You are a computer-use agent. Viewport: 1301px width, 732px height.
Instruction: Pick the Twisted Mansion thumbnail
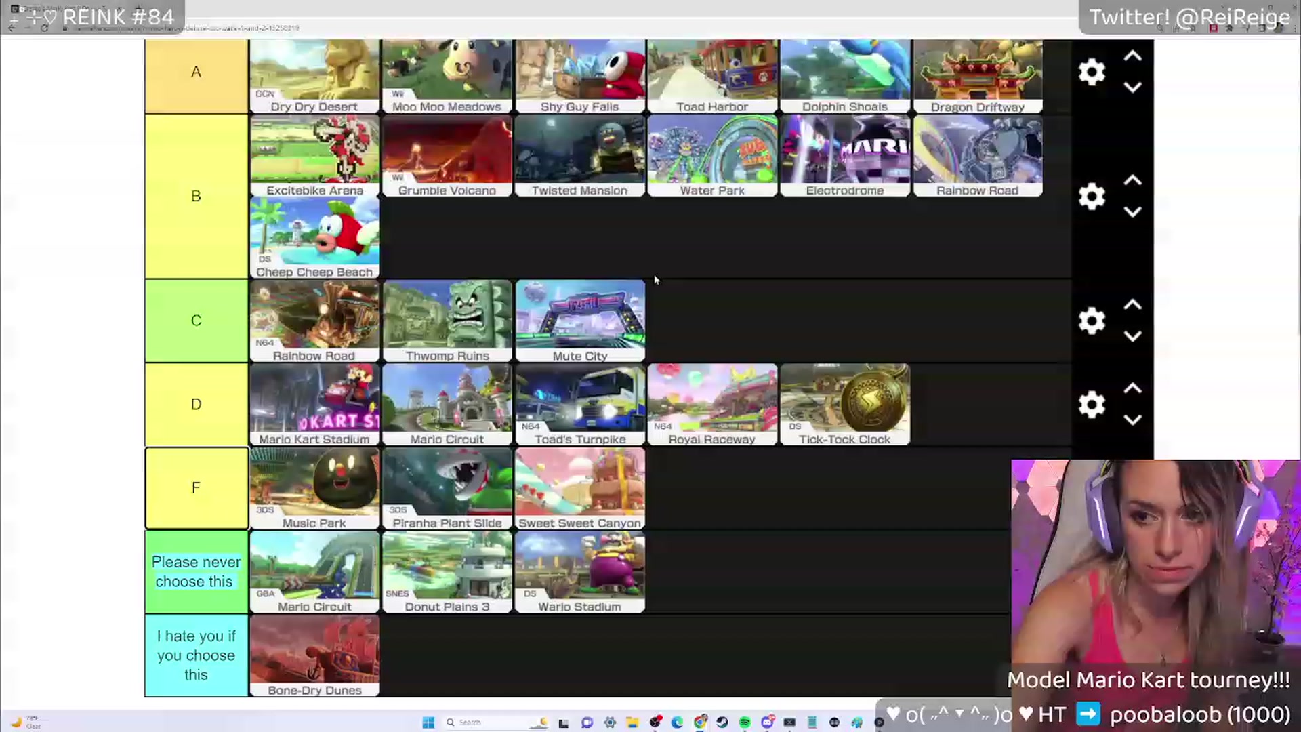pos(580,156)
